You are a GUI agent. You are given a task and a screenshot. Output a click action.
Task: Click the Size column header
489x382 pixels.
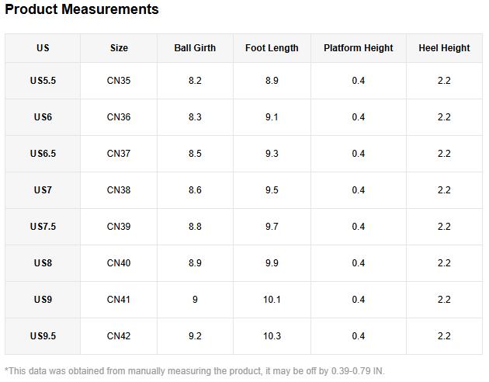(119, 48)
